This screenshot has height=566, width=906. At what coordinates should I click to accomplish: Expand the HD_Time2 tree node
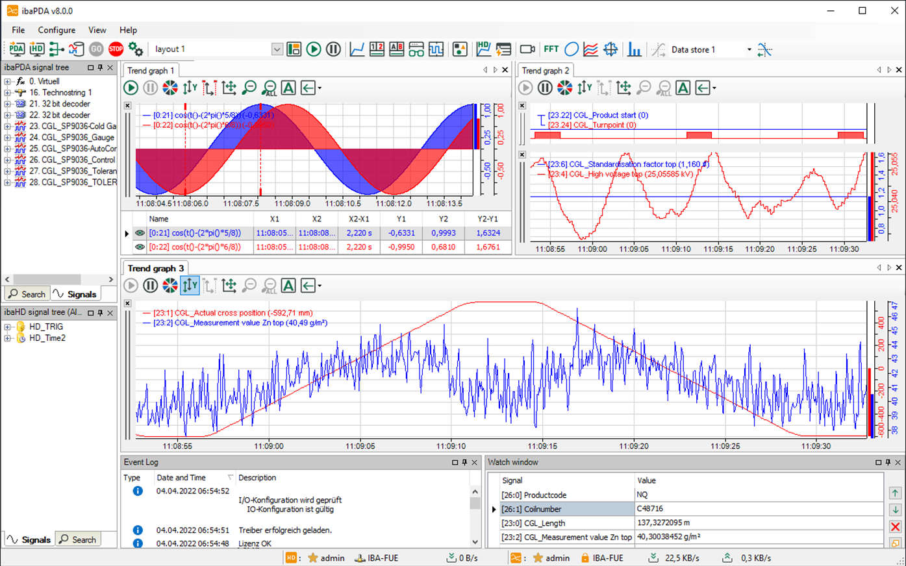click(x=7, y=338)
